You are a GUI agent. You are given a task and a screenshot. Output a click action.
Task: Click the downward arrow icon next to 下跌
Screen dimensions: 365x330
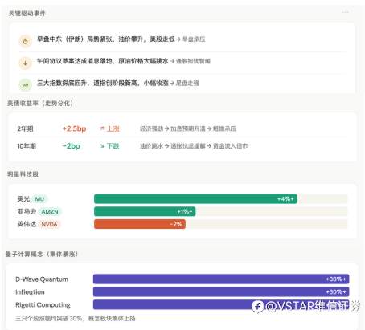coord(102,146)
